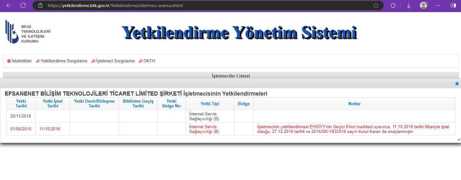The width and height of the screenshot is (461, 180).
Task: Toggle the browser sidebar icon
Action: coord(453,5)
